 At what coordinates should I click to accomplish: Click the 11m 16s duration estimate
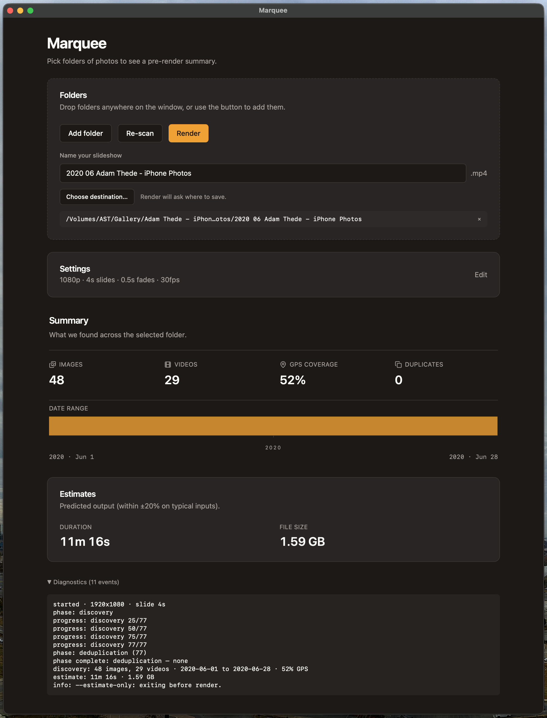85,542
